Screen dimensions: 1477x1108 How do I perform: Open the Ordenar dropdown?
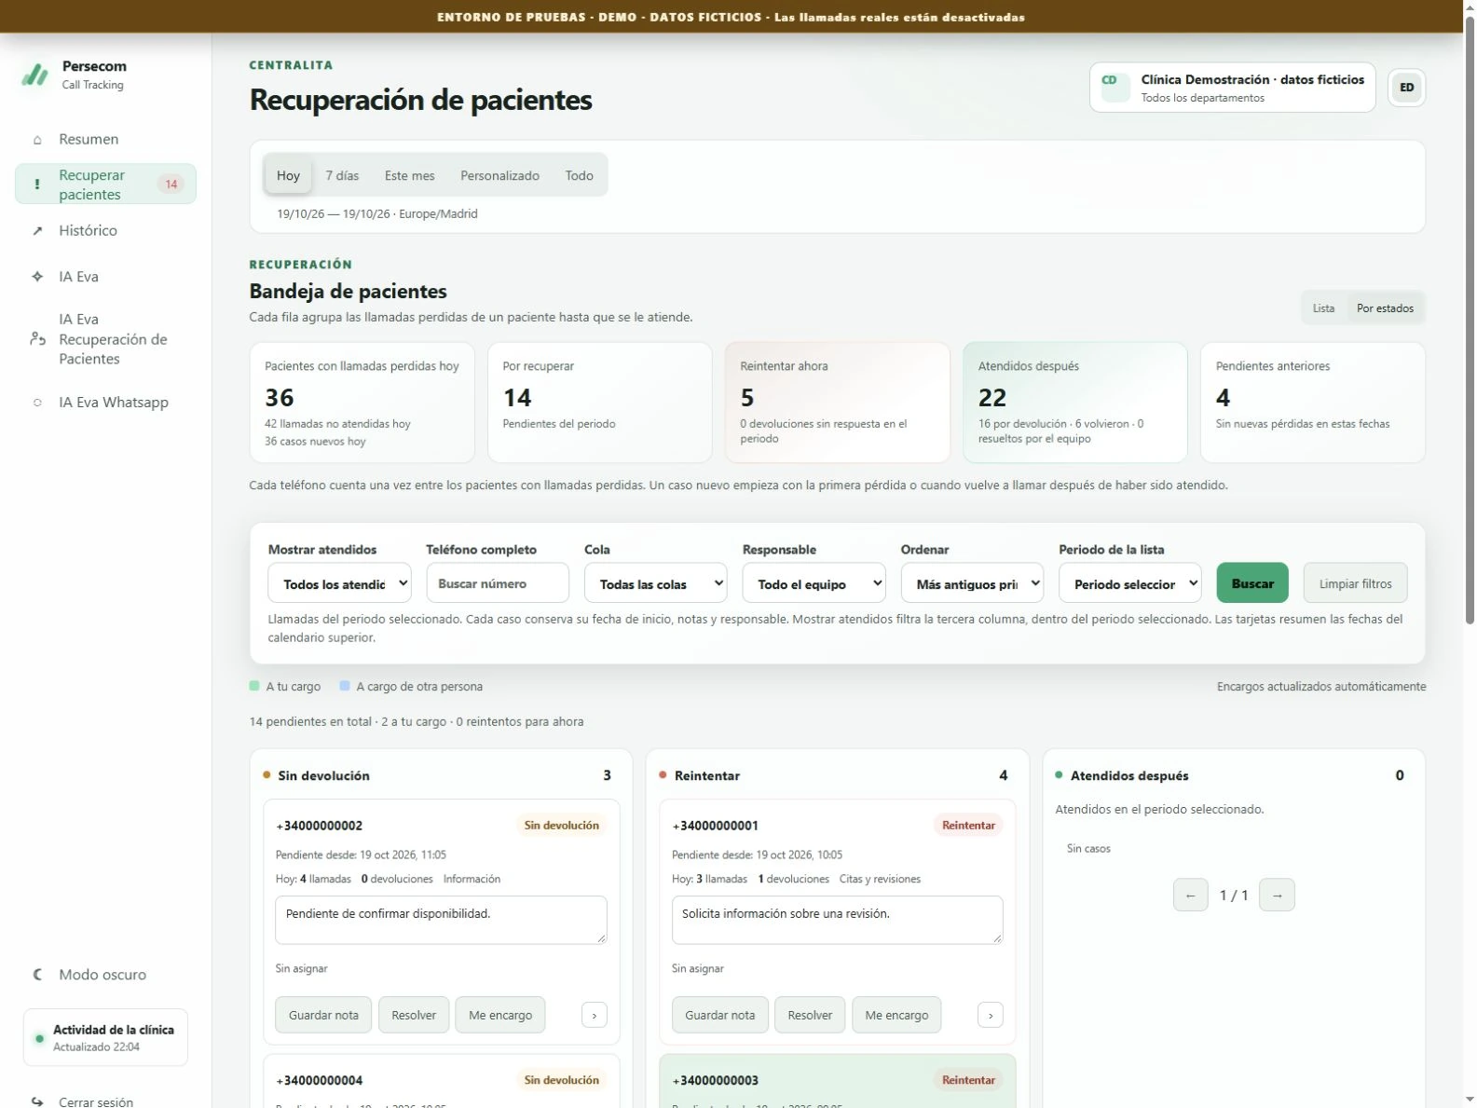point(972,584)
